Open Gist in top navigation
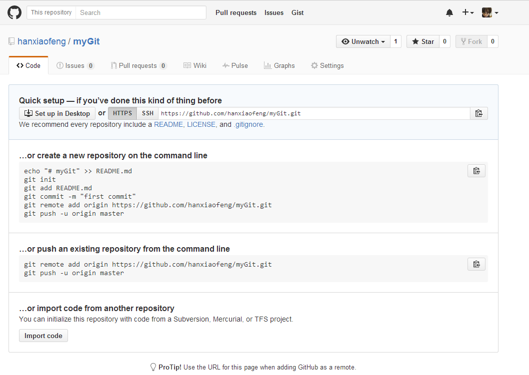Viewport: 529px width, 375px height. (x=297, y=12)
